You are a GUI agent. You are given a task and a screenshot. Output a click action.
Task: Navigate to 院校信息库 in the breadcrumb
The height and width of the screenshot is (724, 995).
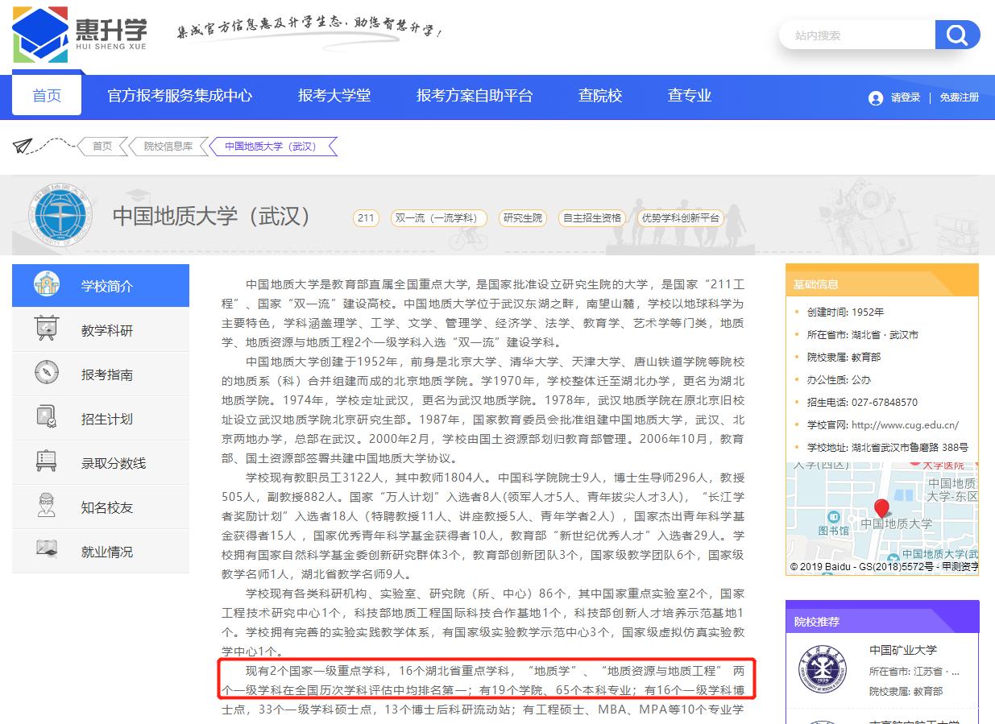pos(170,146)
